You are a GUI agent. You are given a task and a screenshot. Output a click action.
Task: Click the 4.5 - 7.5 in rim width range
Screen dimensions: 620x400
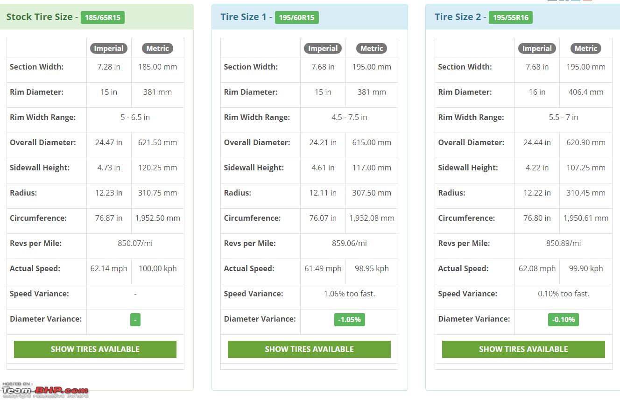[x=349, y=117]
